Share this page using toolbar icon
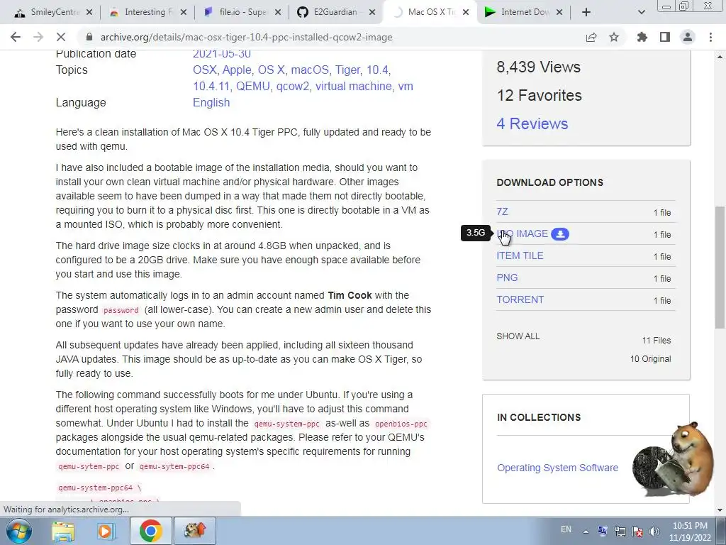726x545 pixels. click(591, 37)
